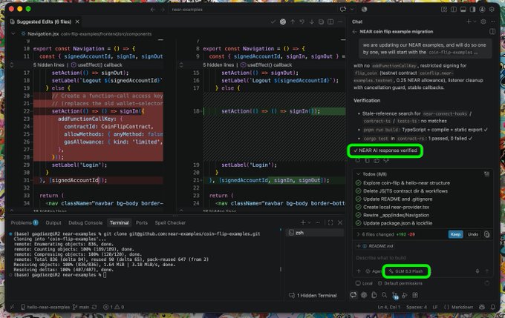Click errors and warnings count in status bar
The height and width of the screenshot is (318, 505).
coord(114,307)
